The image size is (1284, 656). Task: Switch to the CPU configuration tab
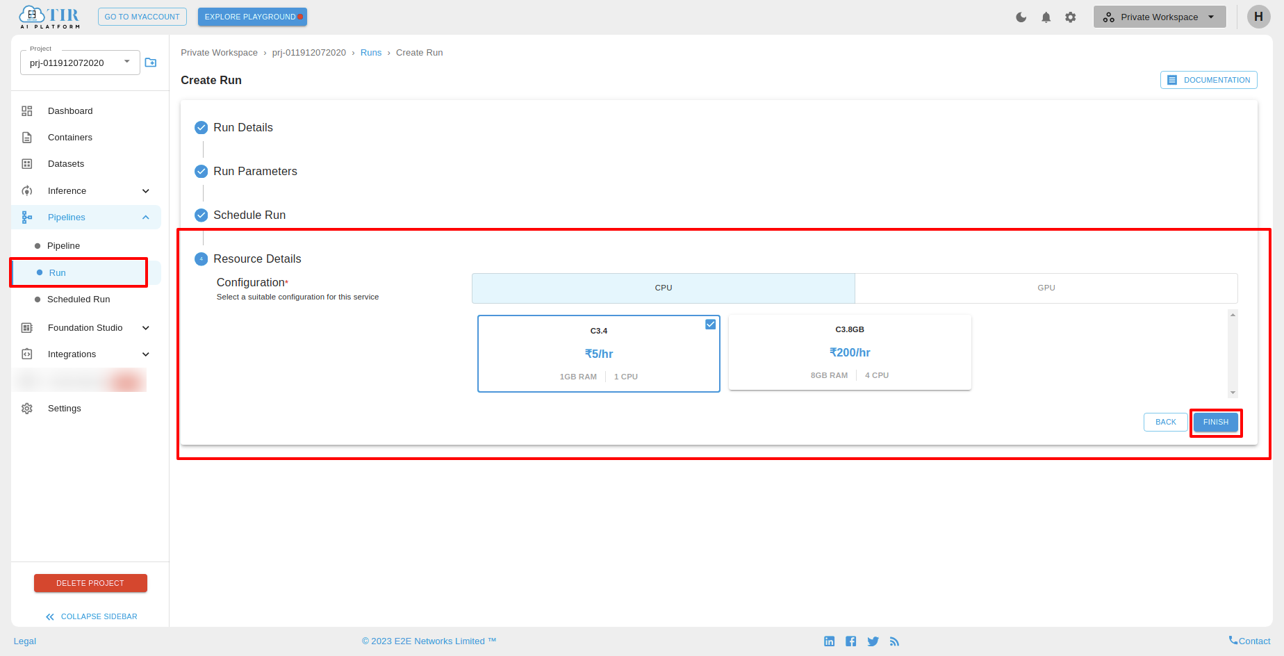tap(664, 288)
